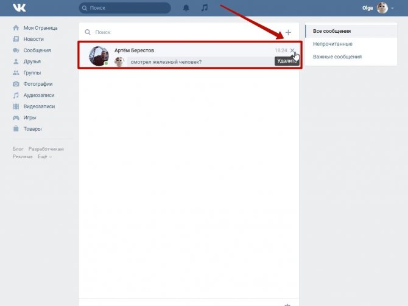Click the 18:24 timestamp of dialog
408x306 pixels.
click(281, 50)
